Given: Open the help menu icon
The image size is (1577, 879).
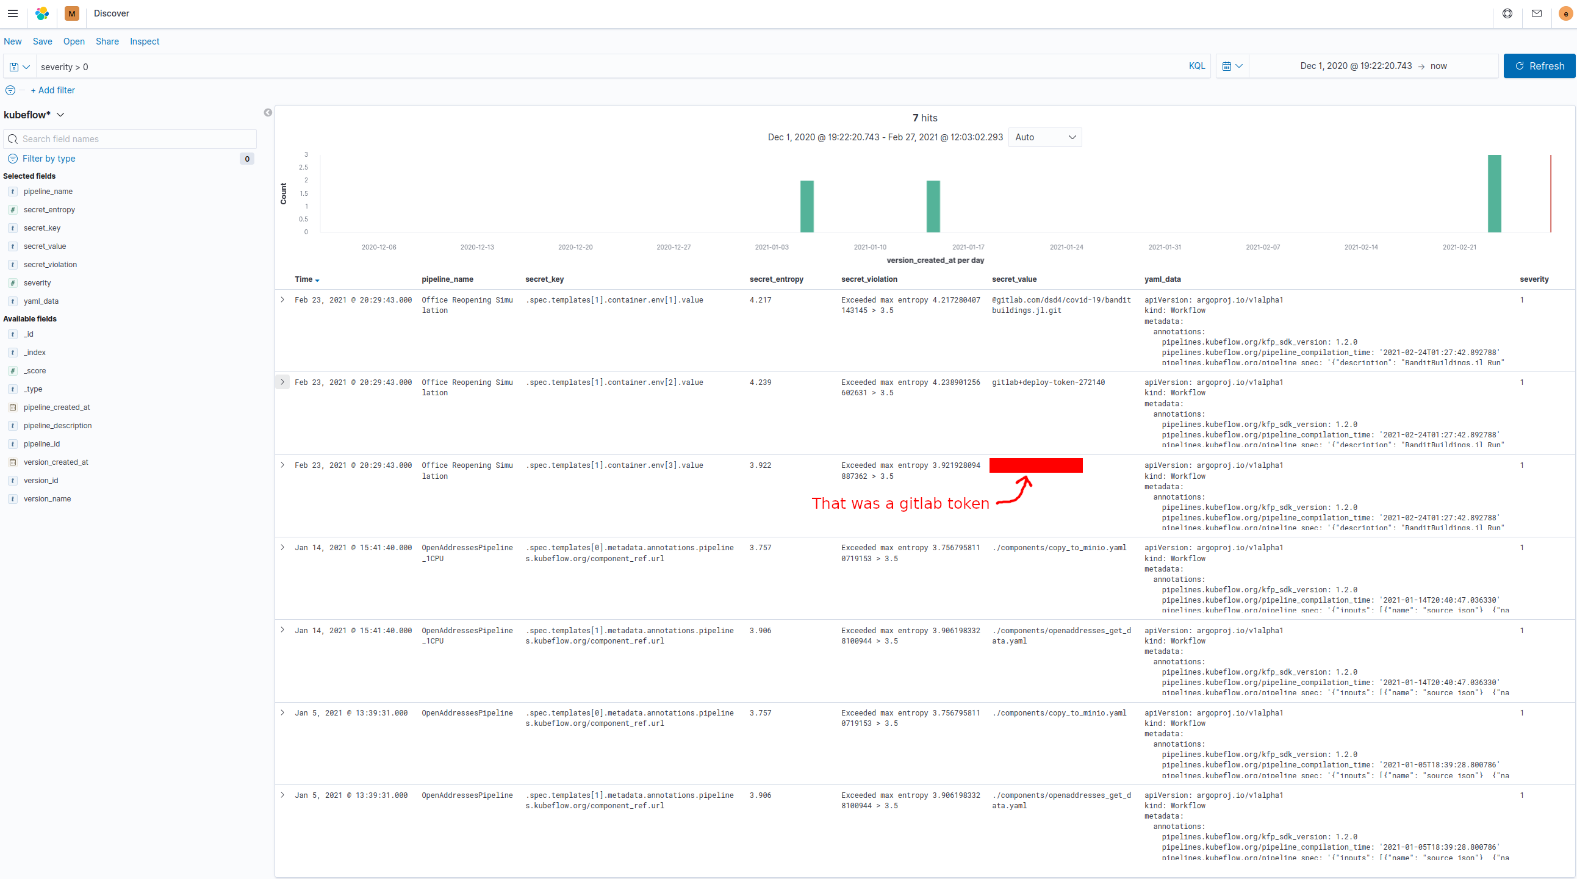Looking at the screenshot, I should pyautogui.click(x=1507, y=13).
